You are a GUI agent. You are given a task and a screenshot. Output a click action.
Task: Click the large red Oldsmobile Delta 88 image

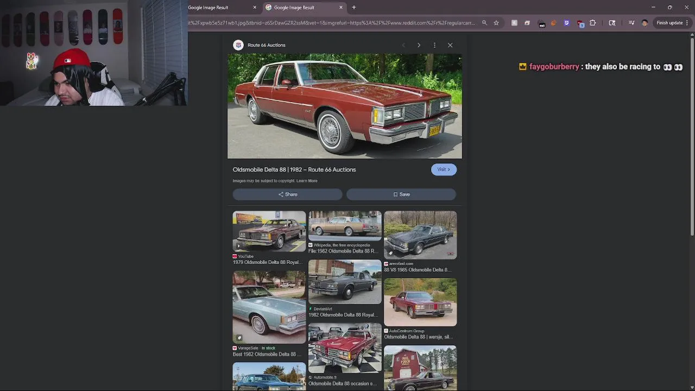[345, 106]
